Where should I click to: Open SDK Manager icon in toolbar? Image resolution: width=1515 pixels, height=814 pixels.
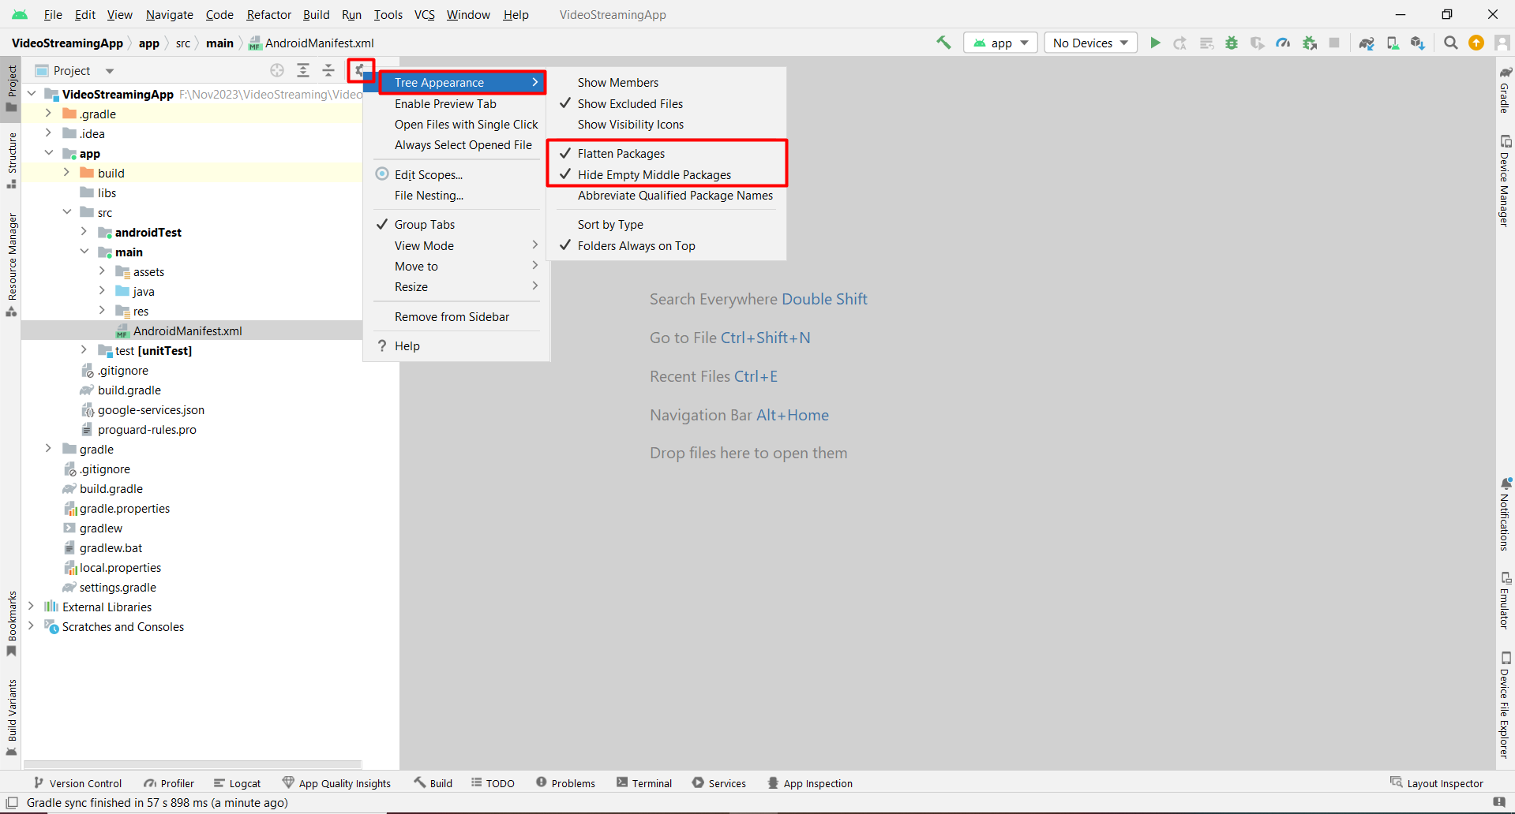[1418, 43]
